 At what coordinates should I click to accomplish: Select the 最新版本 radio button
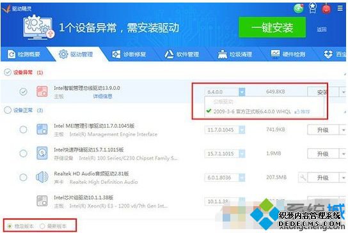point(42,226)
